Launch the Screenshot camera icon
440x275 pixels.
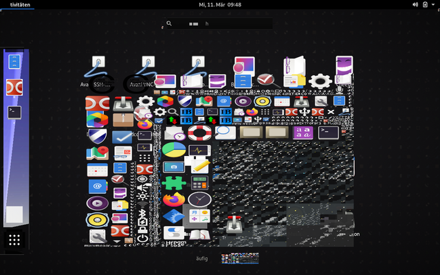(x=174, y=167)
